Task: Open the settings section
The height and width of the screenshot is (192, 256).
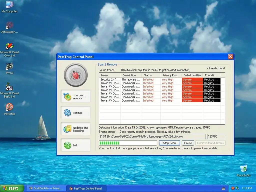Action: click(75, 112)
